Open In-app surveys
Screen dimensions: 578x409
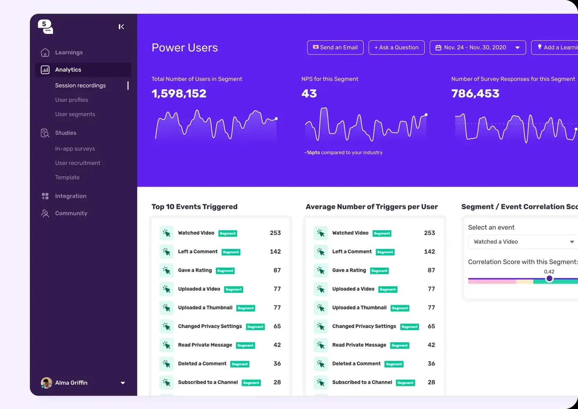75,149
